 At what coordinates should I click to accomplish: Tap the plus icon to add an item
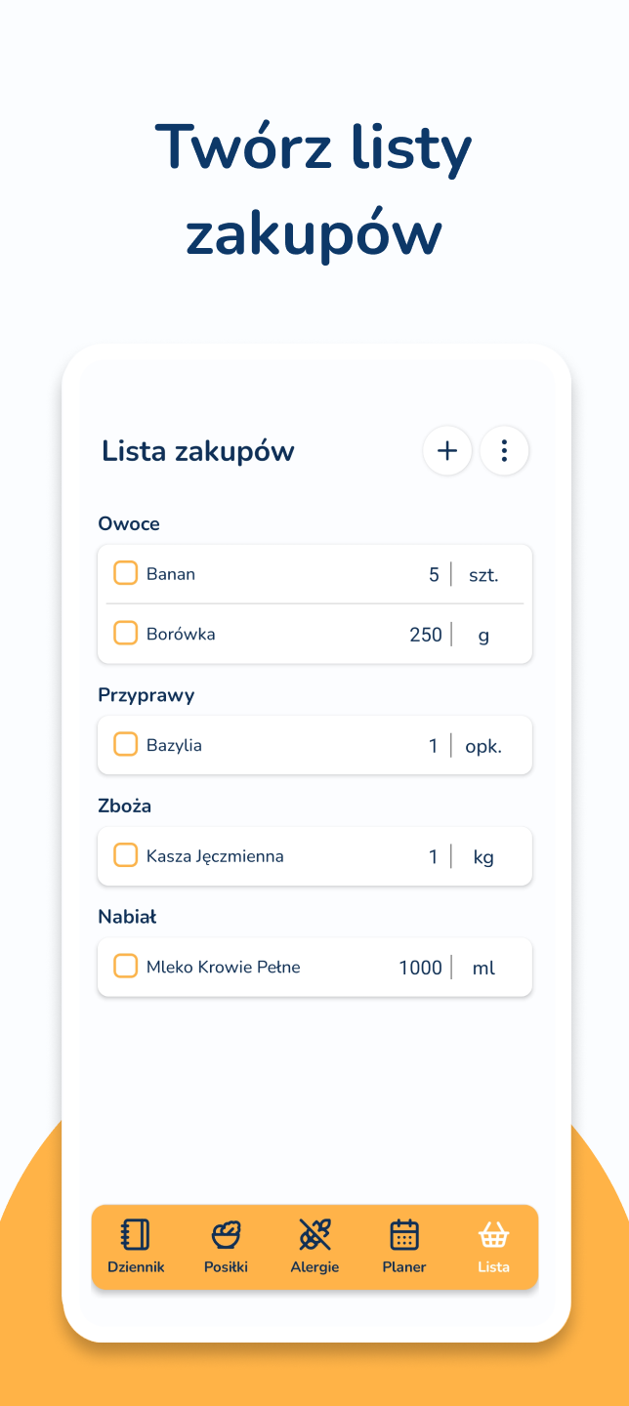[447, 450]
